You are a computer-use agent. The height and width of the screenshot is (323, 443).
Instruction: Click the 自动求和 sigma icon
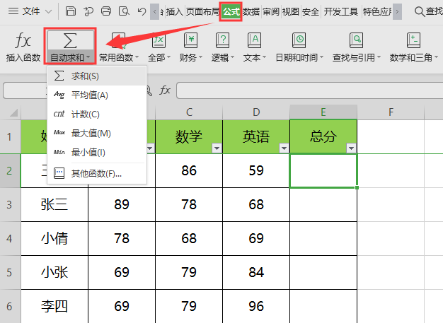[70, 40]
